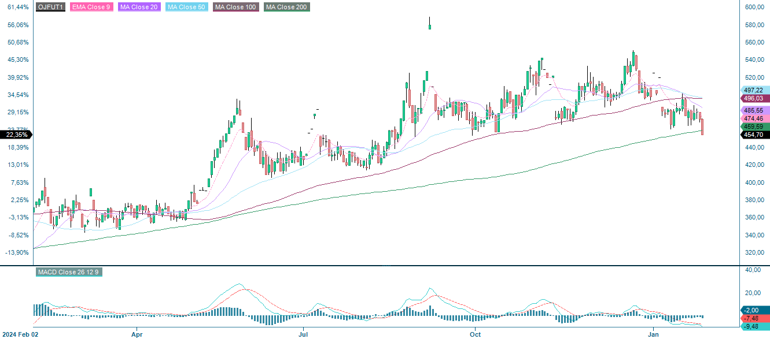Click the Jan label on time axis
This screenshot has width=770, height=339.
coord(654,334)
